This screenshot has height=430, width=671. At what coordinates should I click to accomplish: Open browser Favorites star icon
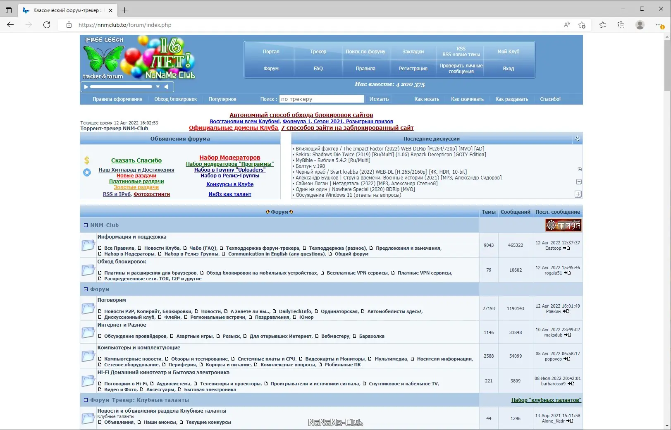[603, 25]
